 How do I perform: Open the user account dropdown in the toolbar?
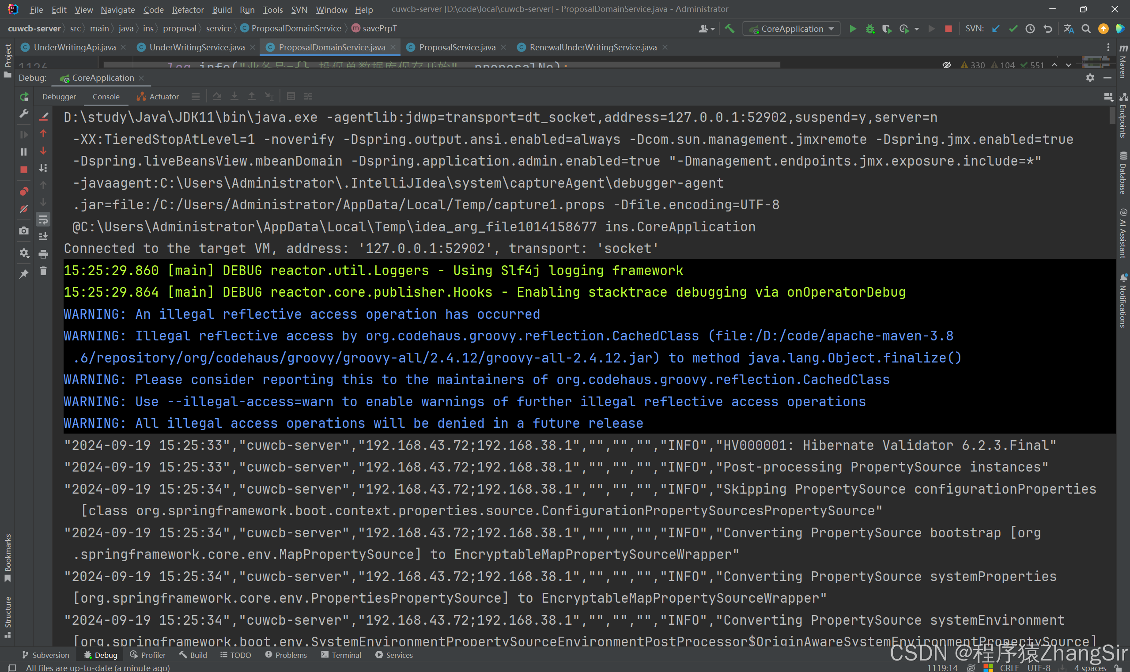(x=706, y=29)
